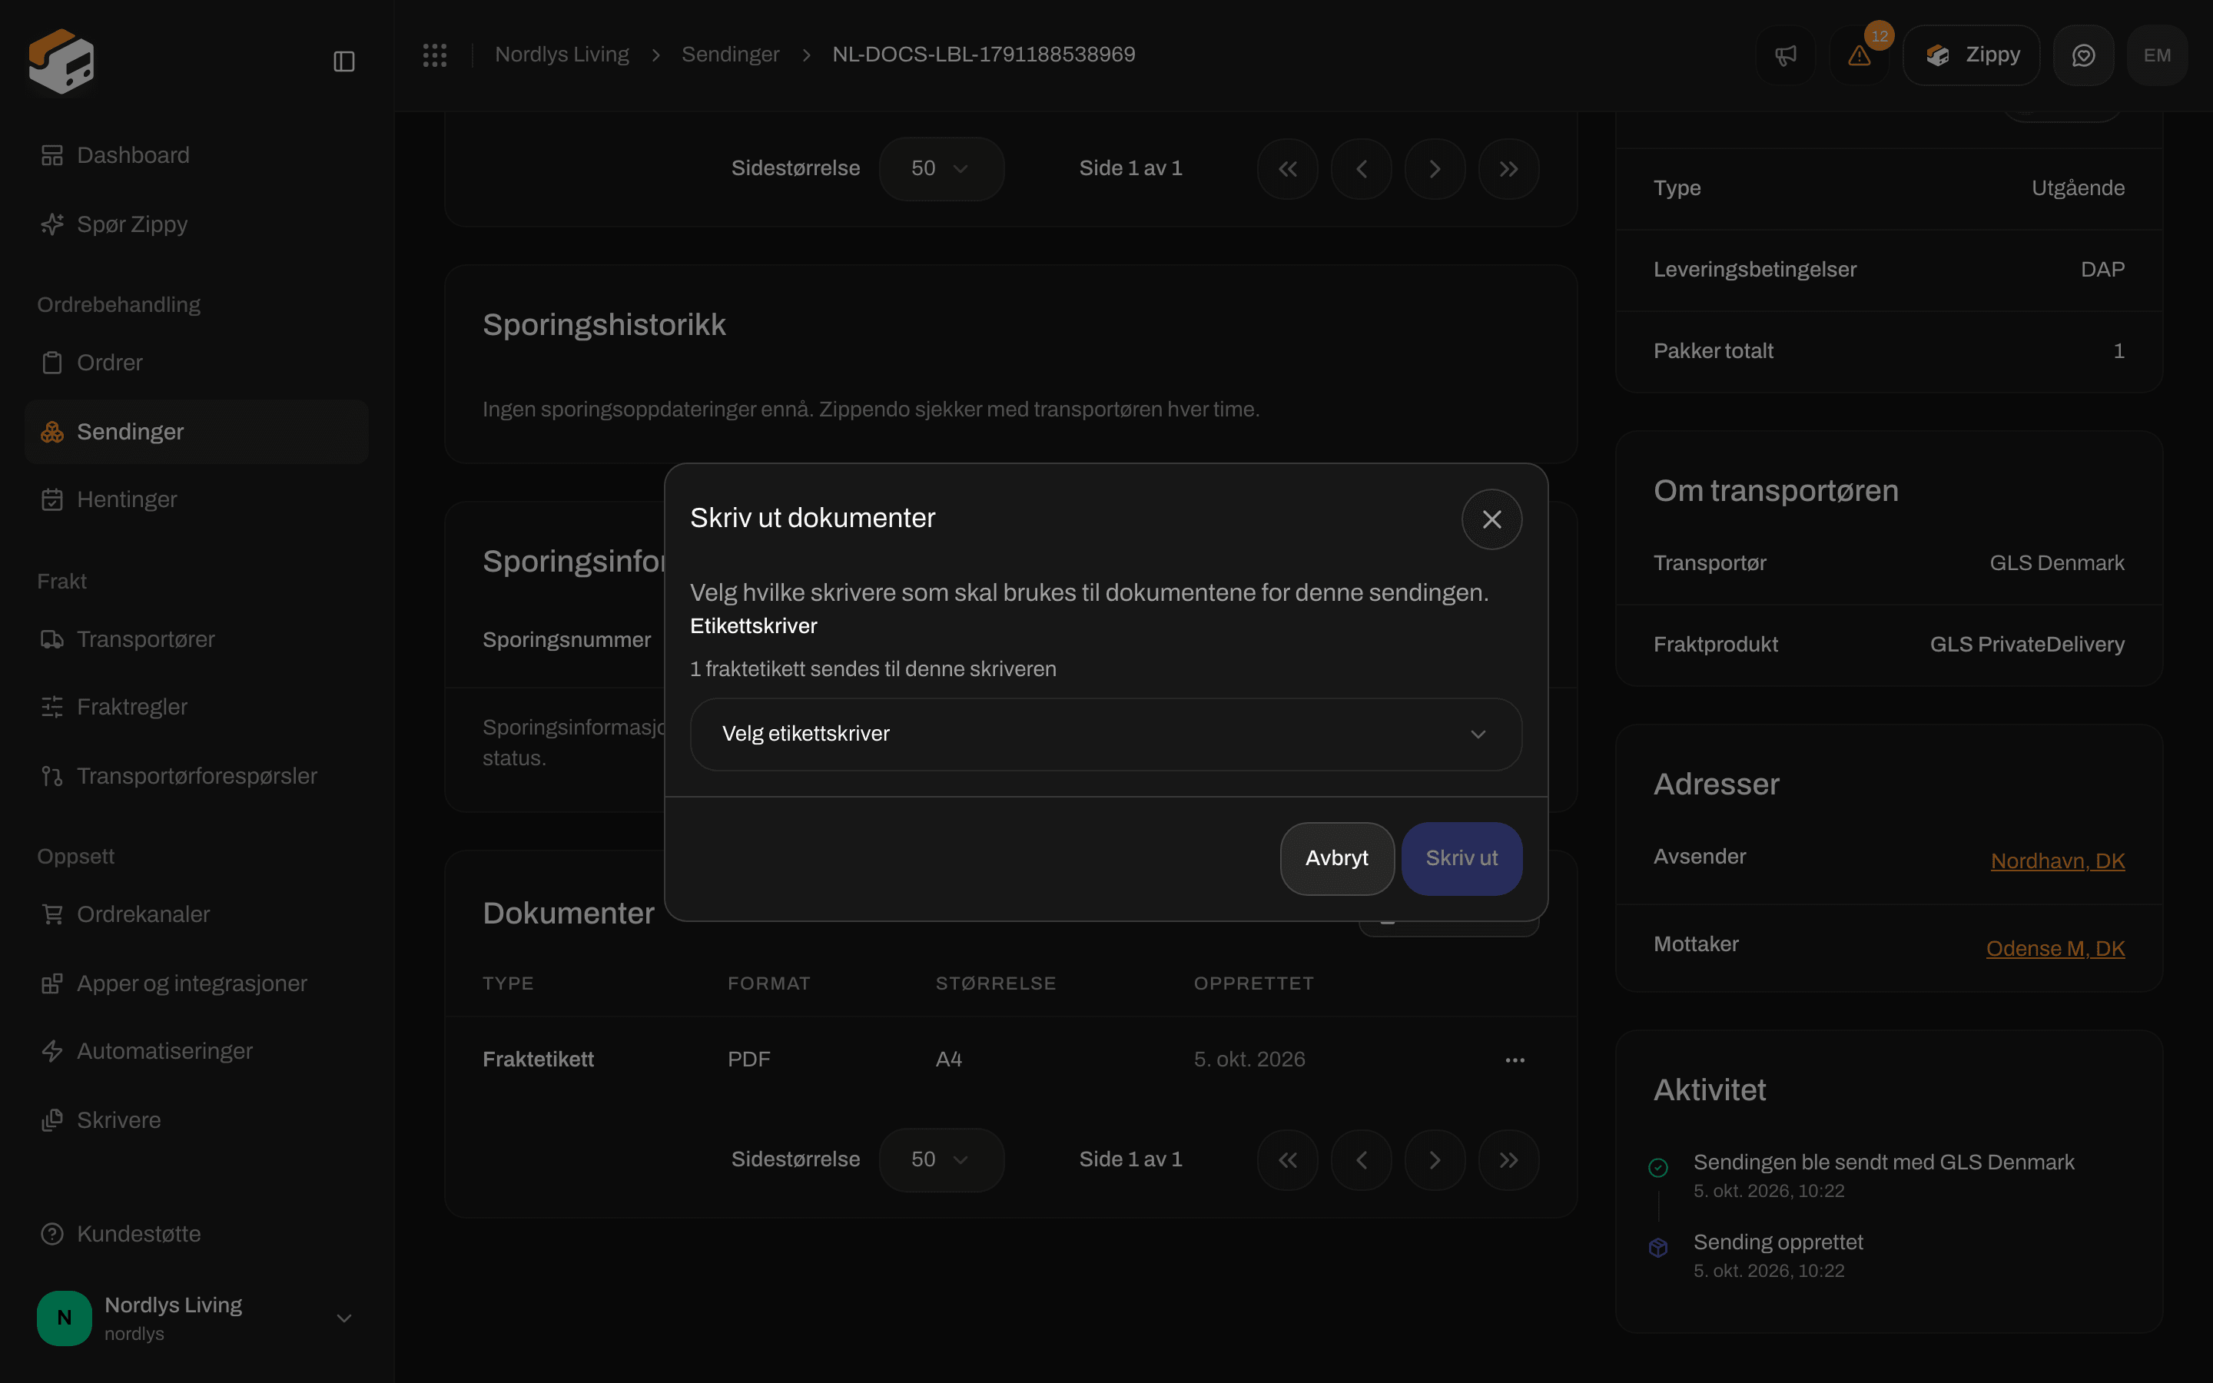The height and width of the screenshot is (1383, 2213).
Task: Click the Sendinger boxes icon
Action: coord(52,432)
